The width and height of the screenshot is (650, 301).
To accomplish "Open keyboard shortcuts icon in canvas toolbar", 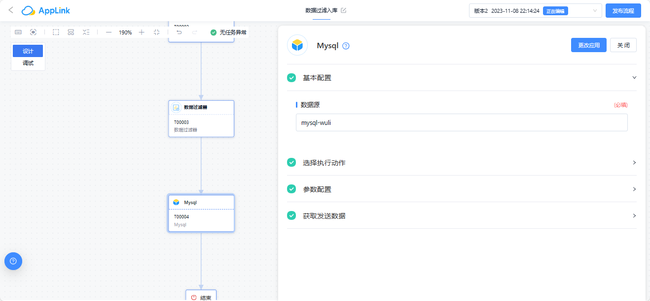I will (x=18, y=32).
